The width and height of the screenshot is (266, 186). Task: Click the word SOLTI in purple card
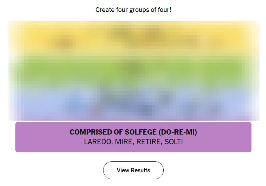point(174,142)
